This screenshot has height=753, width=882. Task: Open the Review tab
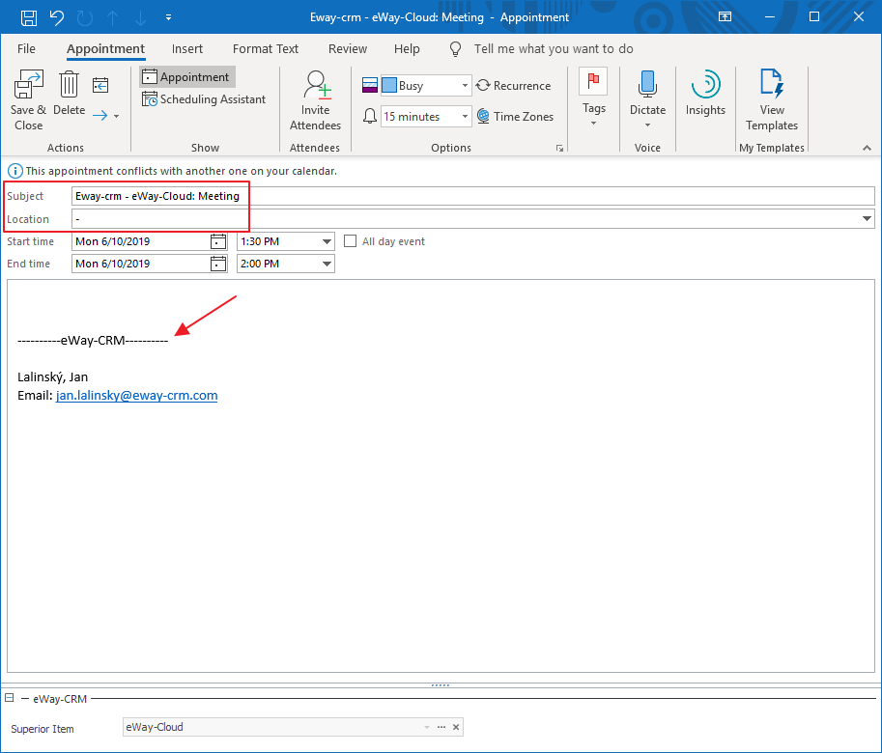[x=348, y=49]
